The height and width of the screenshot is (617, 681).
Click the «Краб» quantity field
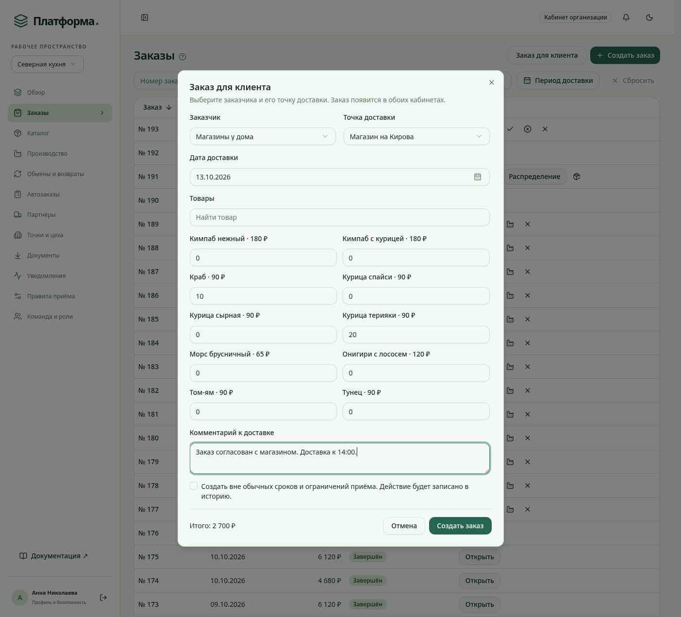(x=263, y=296)
